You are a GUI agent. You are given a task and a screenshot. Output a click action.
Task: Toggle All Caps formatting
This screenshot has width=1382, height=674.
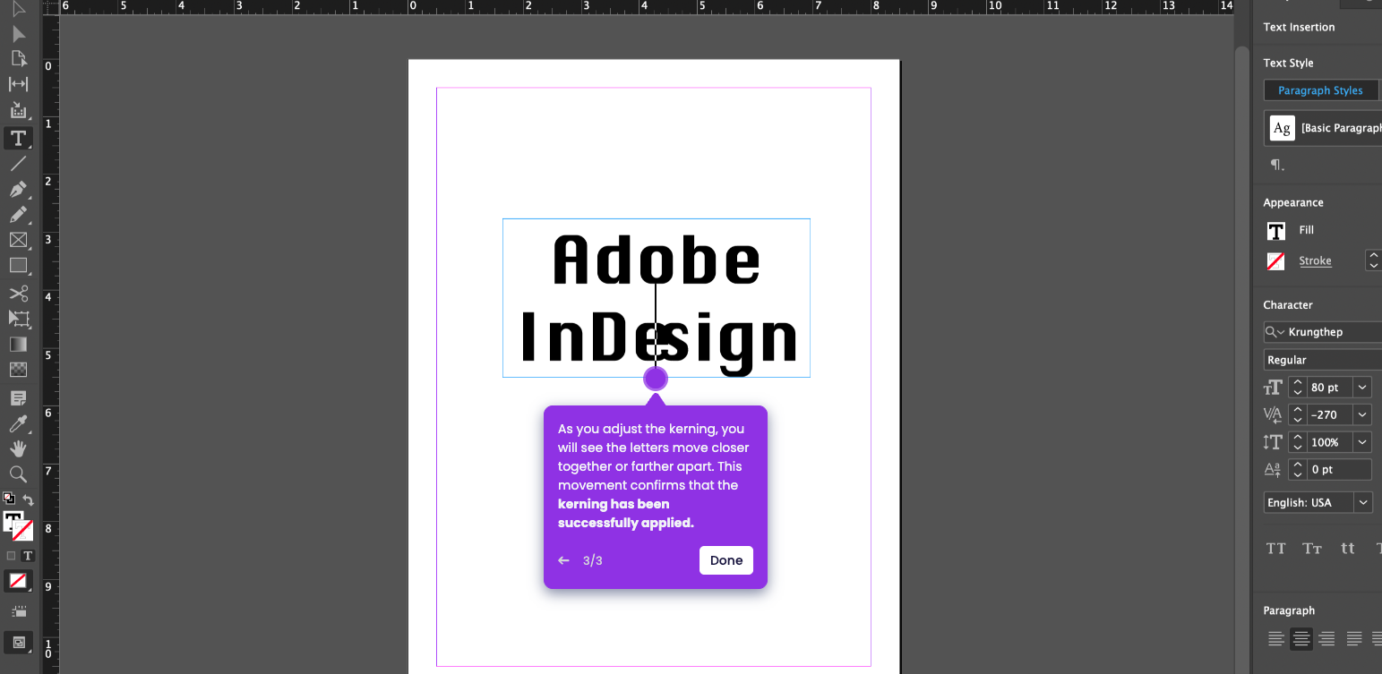pyautogui.click(x=1276, y=549)
